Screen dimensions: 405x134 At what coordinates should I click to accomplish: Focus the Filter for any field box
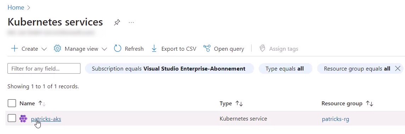(x=44, y=68)
